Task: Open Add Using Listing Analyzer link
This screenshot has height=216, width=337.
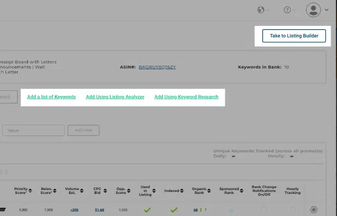Action: [x=115, y=97]
